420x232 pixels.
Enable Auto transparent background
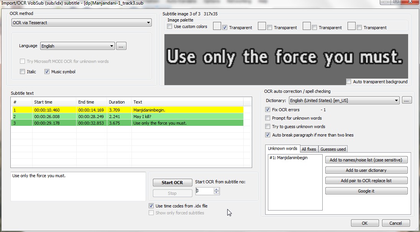coord(348,82)
